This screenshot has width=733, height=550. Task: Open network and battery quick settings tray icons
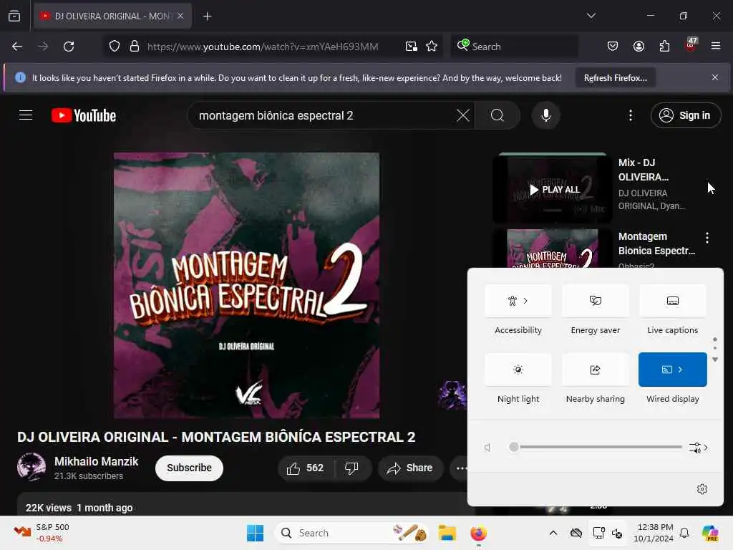(x=607, y=533)
